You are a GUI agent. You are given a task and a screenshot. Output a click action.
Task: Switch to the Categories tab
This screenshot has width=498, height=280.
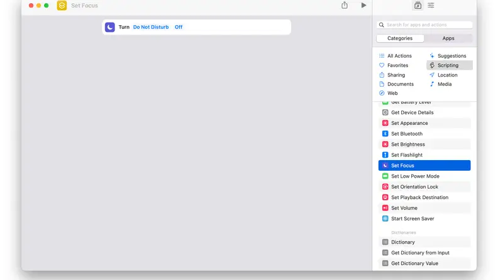coord(400,38)
